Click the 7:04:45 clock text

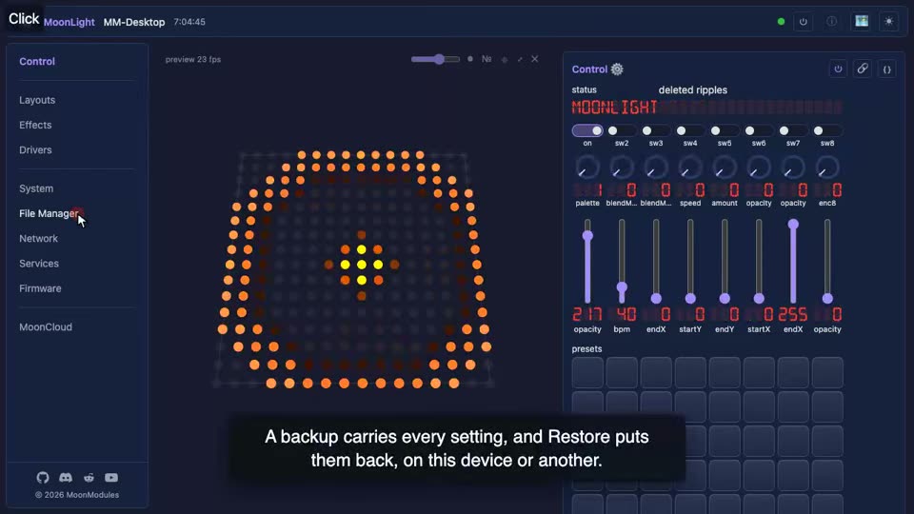point(189,22)
